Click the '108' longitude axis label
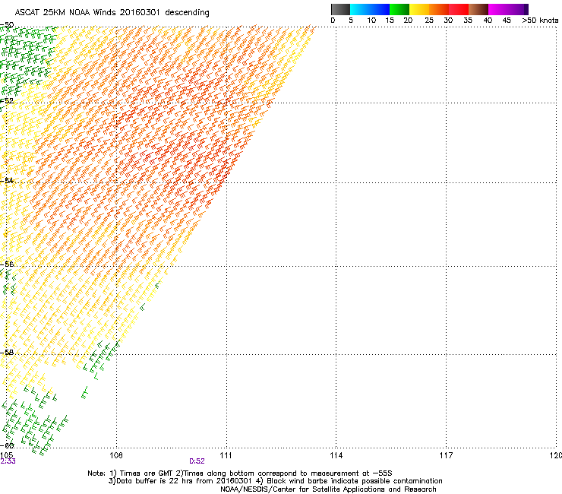The height and width of the screenshot is (494, 562). pos(116,455)
